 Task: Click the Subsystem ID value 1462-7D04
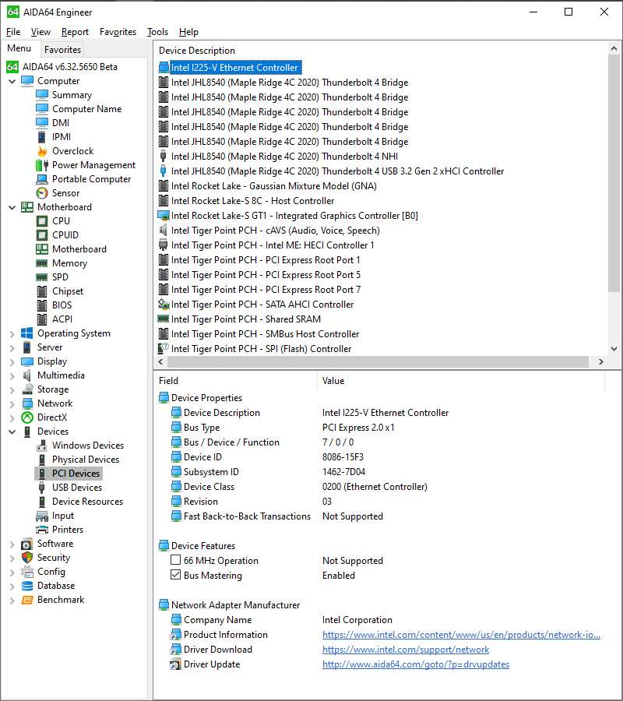click(343, 472)
